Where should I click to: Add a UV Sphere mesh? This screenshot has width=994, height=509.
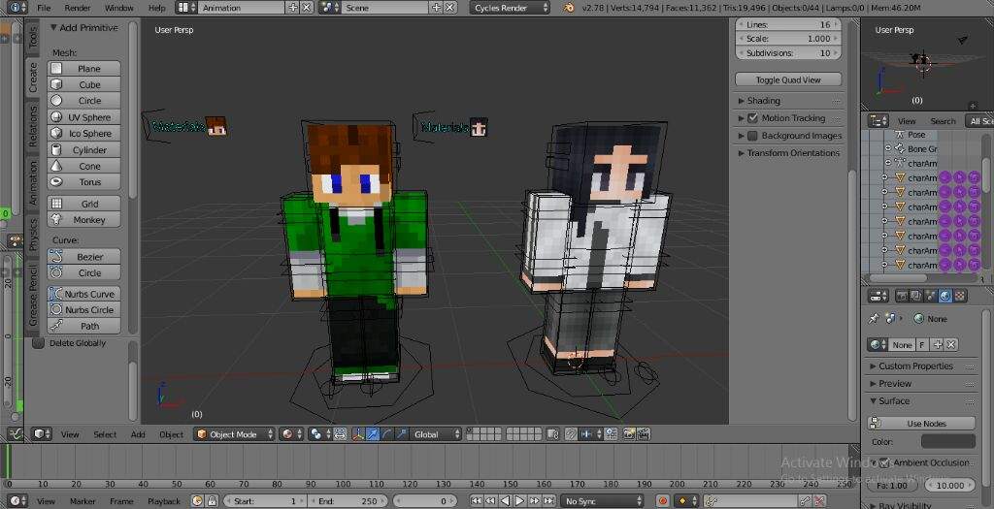[x=83, y=117]
